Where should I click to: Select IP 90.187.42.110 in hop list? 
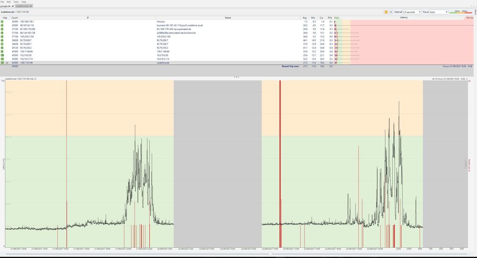coord(27,25)
